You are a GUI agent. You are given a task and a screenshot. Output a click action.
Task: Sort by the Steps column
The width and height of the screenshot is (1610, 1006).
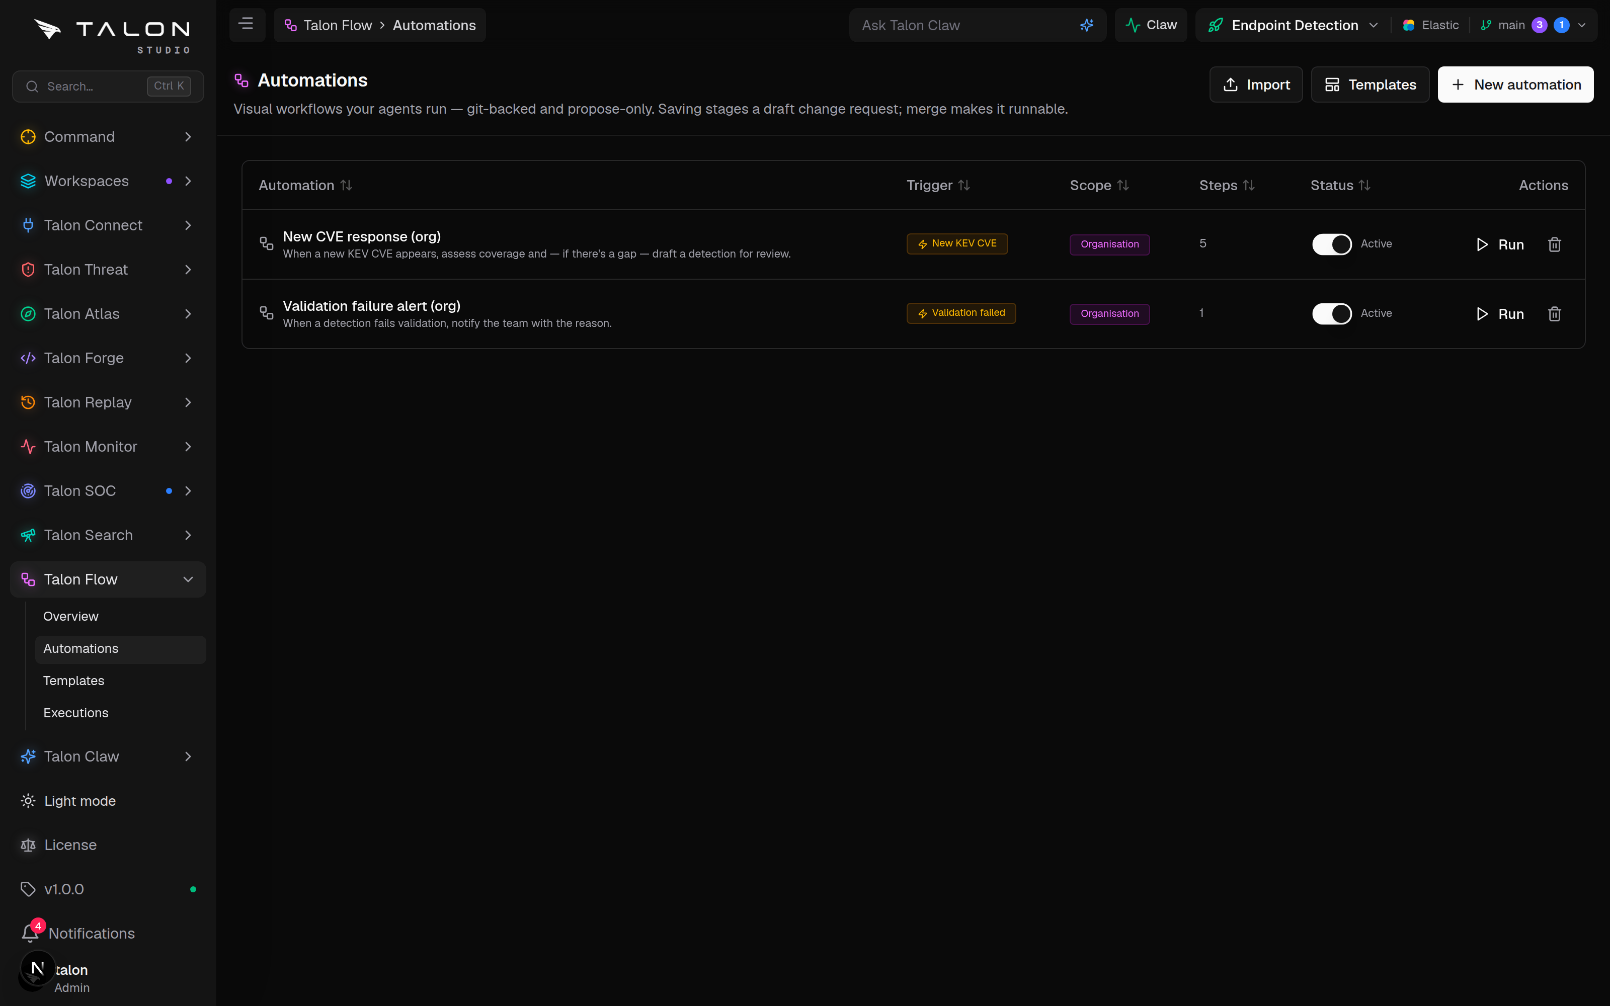[1227, 185]
